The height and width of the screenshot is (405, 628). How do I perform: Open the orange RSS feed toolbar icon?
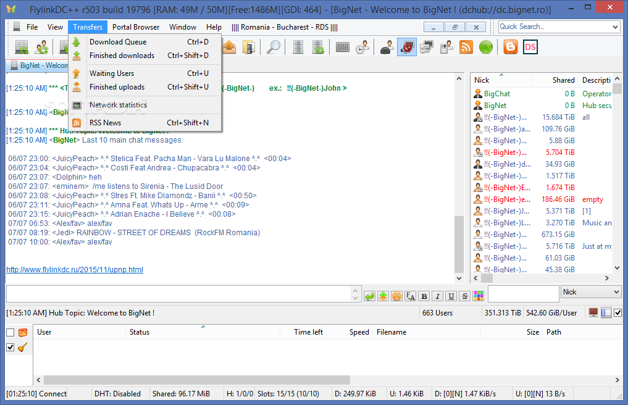click(x=466, y=48)
